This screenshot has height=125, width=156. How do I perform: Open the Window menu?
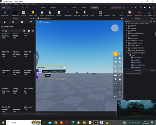pyautogui.click(x=28, y=4)
